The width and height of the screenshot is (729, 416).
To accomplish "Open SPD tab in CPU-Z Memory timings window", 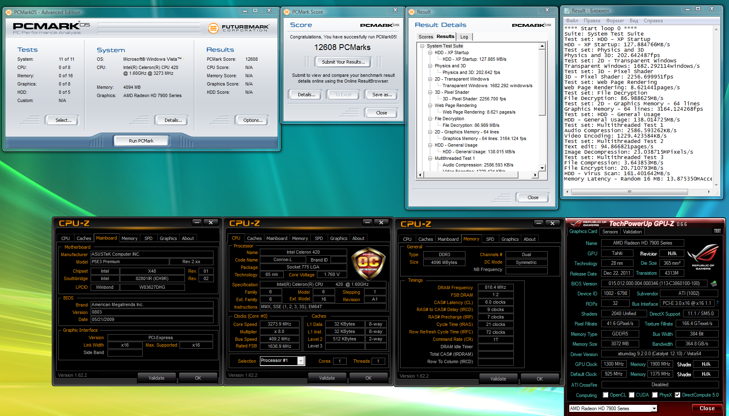I will [x=490, y=239].
